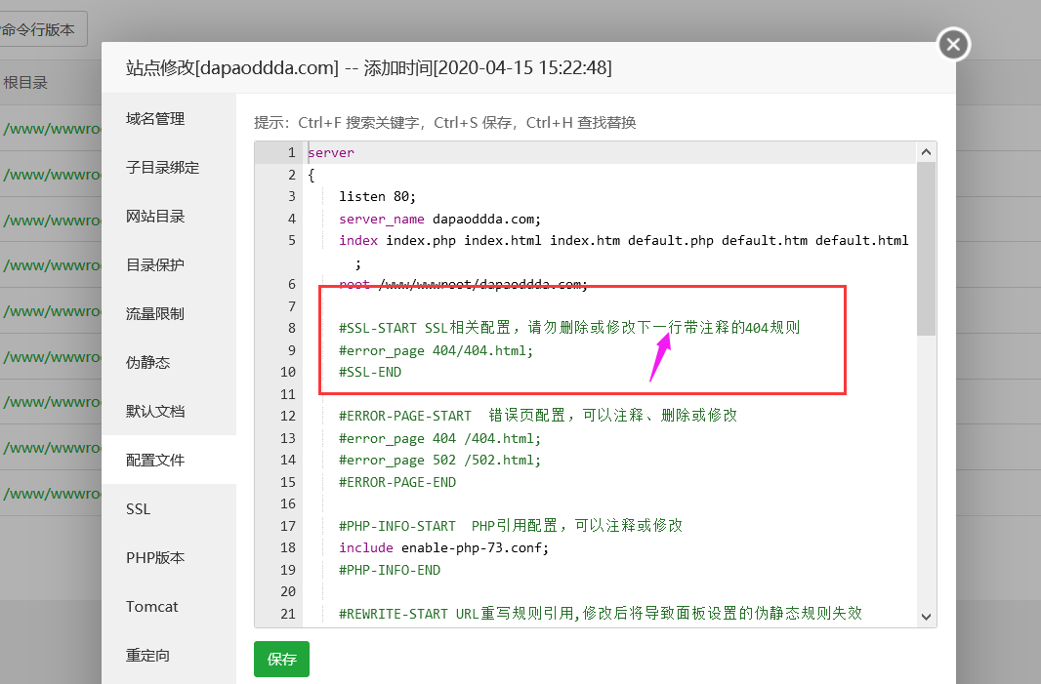This screenshot has width=1041, height=684.
Task: Click the #ERROR-PAGE-START comment line
Action: click(x=538, y=416)
